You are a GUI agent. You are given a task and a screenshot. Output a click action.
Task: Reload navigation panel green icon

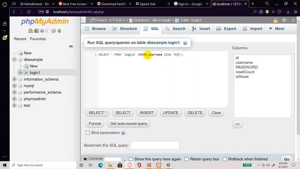[60, 31]
